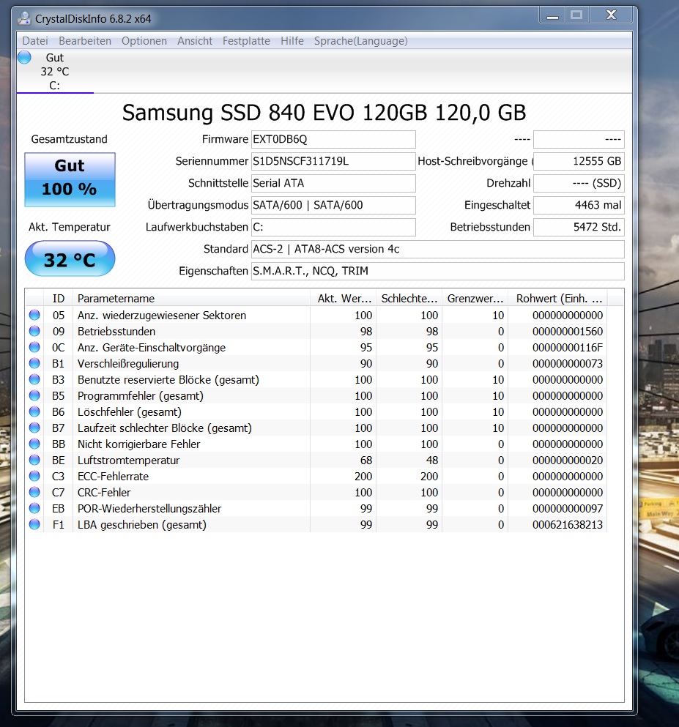Click the Grenzwer... column header
The width and height of the screenshot is (679, 727).
click(x=475, y=299)
